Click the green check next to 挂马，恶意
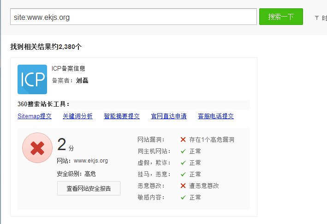 [183, 174]
